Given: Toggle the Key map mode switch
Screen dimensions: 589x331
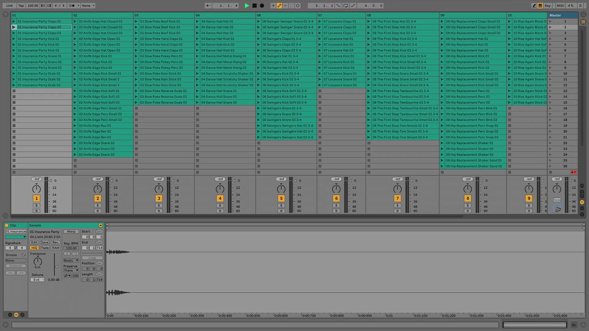Looking at the screenshot, I should tap(548, 5).
